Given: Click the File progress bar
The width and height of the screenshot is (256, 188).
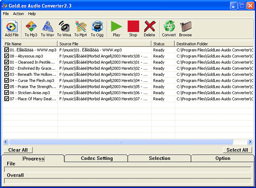Looking at the screenshot, I should [x=128, y=170].
